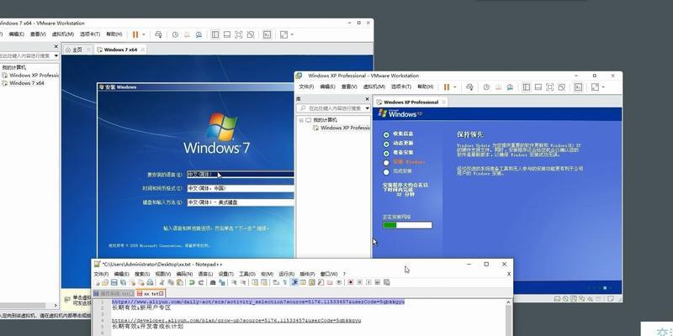Open 插件(P) menu in Notepad++
The width and height of the screenshot is (673, 336).
tap(307, 274)
